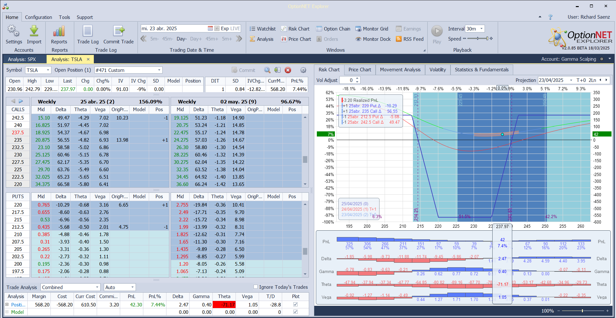Switch to the Movement Analysis tab
Image resolution: width=616 pixels, height=318 pixels.
(x=400, y=70)
